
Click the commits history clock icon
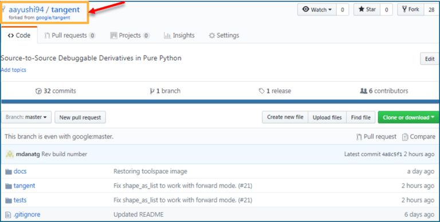click(38, 91)
